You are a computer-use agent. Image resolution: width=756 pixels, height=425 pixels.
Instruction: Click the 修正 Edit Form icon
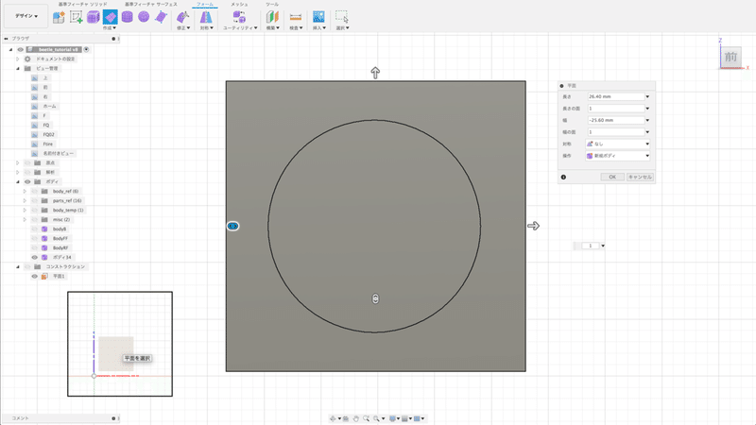182,17
